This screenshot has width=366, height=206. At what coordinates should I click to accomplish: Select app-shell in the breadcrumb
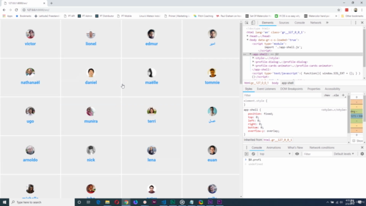tap(287, 83)
